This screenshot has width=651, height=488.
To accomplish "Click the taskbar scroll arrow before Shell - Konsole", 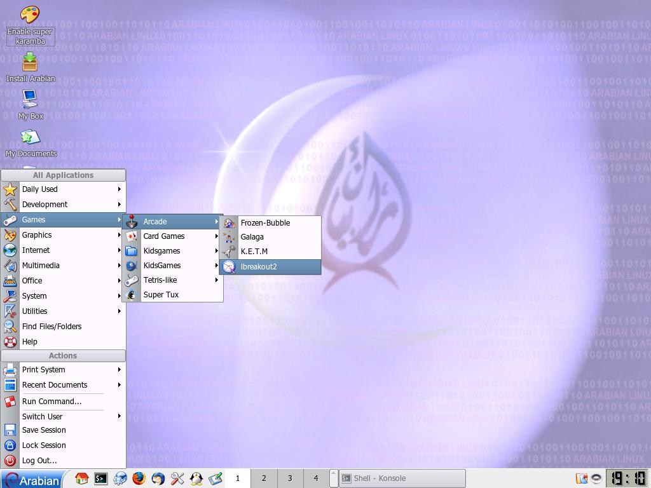I will [334, 478].
